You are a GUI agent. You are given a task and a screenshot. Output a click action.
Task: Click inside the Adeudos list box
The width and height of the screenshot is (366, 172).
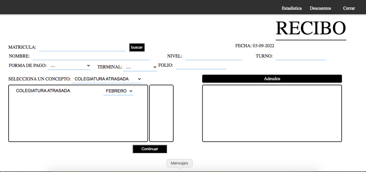(272, 113)
